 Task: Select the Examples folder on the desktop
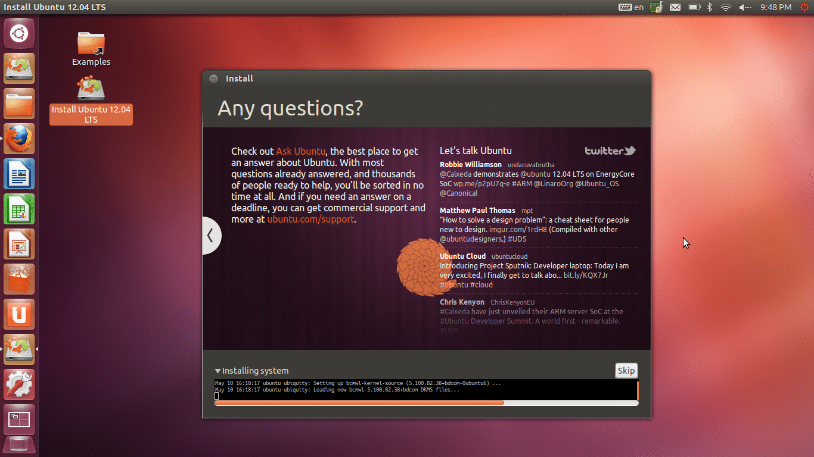[x=91, y=49]
